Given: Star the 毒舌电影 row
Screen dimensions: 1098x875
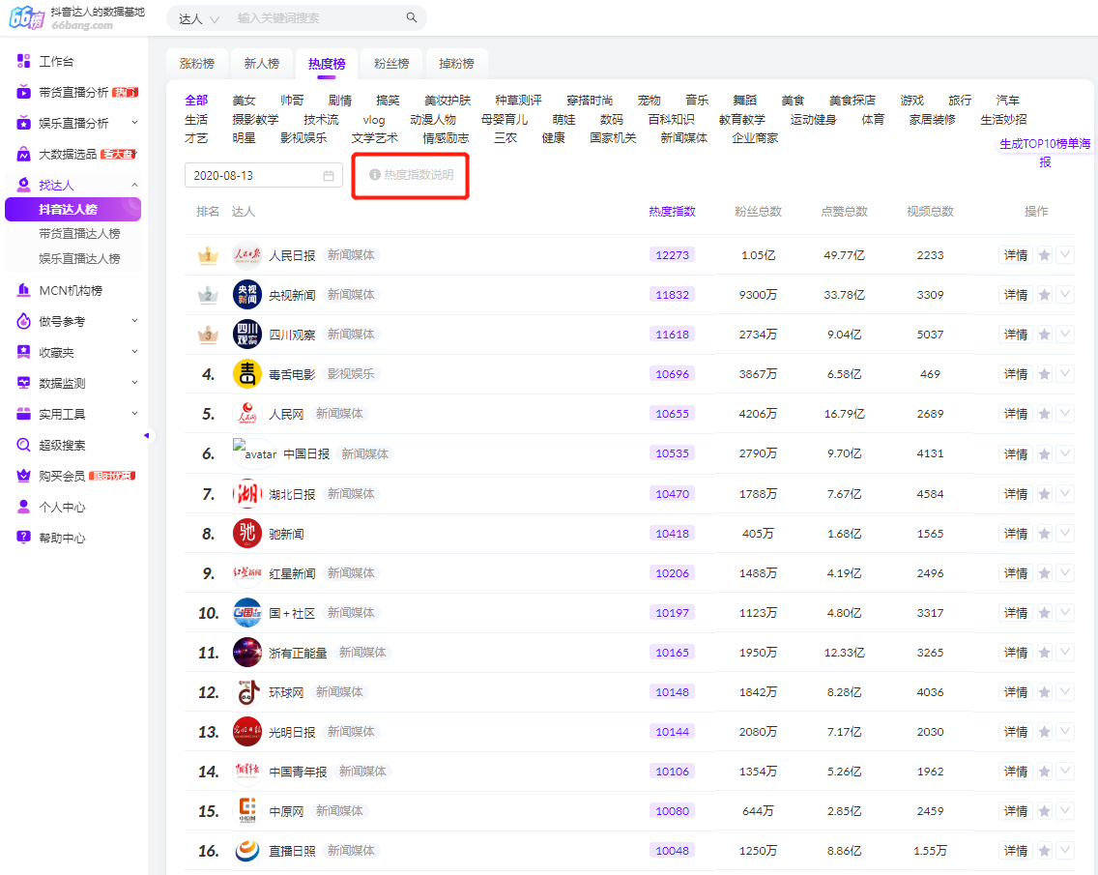Looking at the screenshot, I should [x=1044, y=374].
